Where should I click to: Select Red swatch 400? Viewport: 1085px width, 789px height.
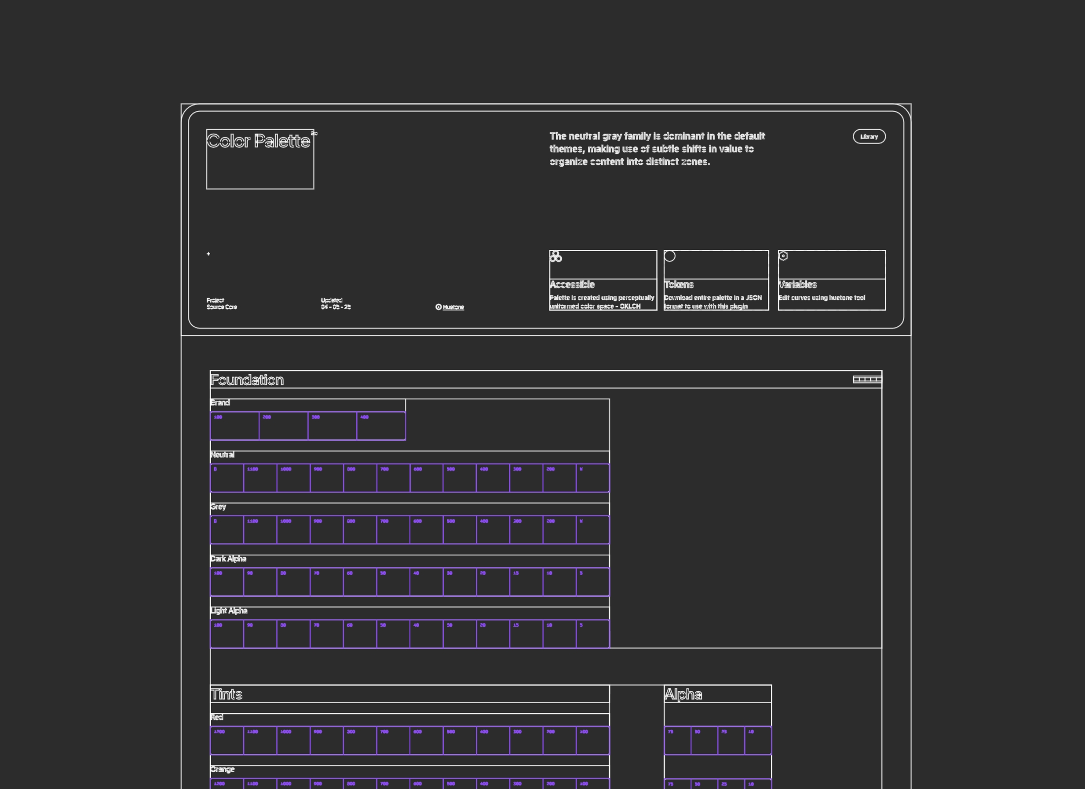coord(493,741)
